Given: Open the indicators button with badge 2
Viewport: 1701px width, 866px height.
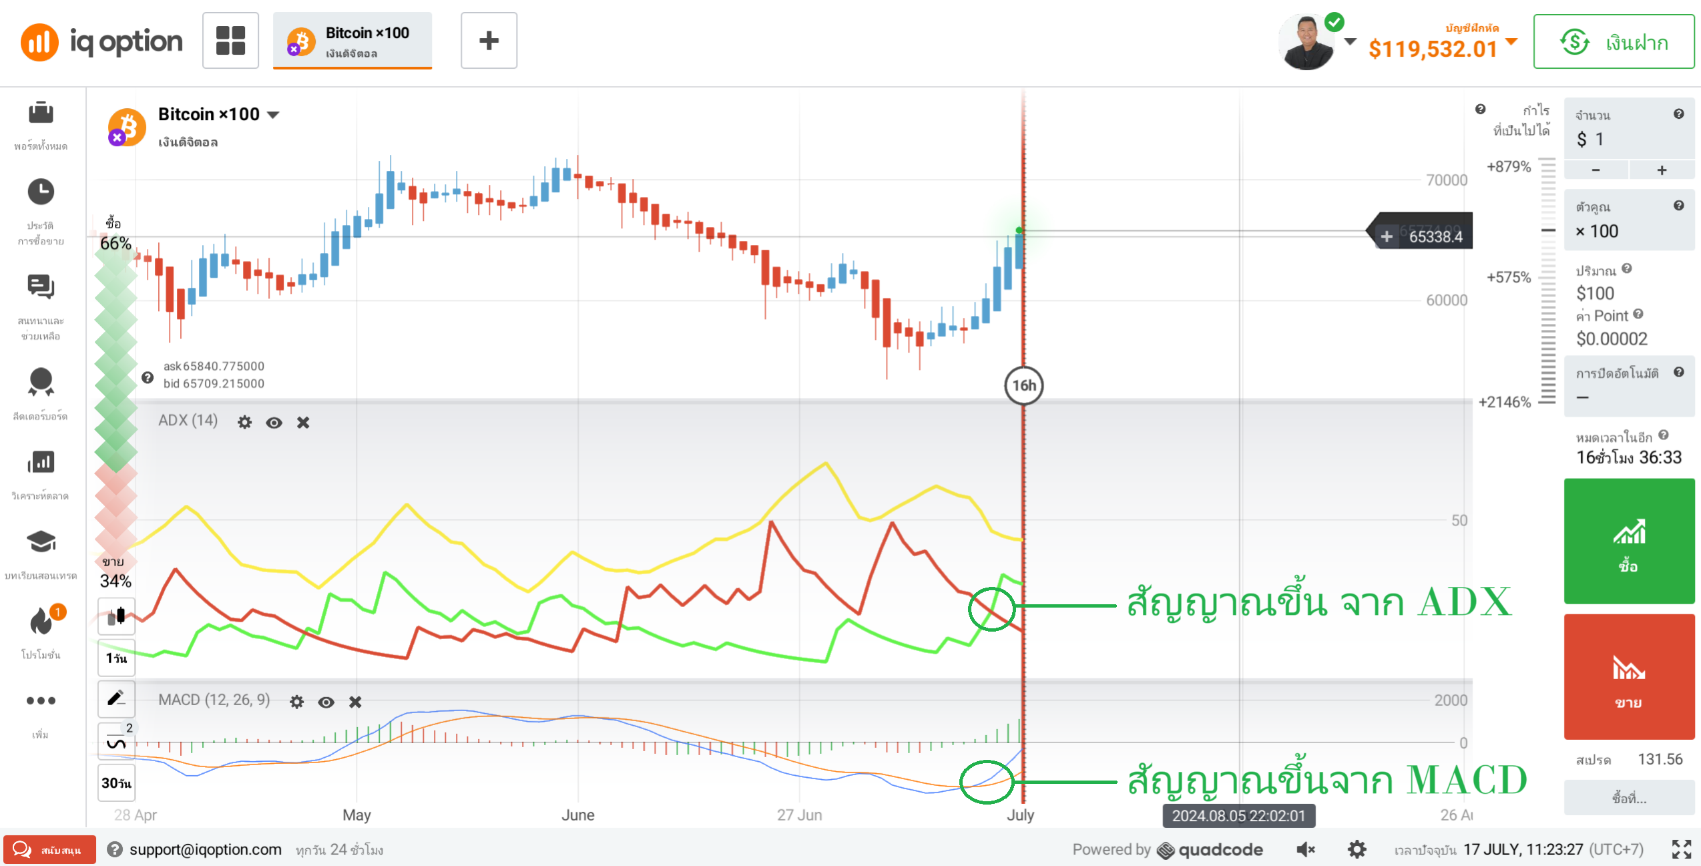Looking at the screenshot, I should [116, 741].
